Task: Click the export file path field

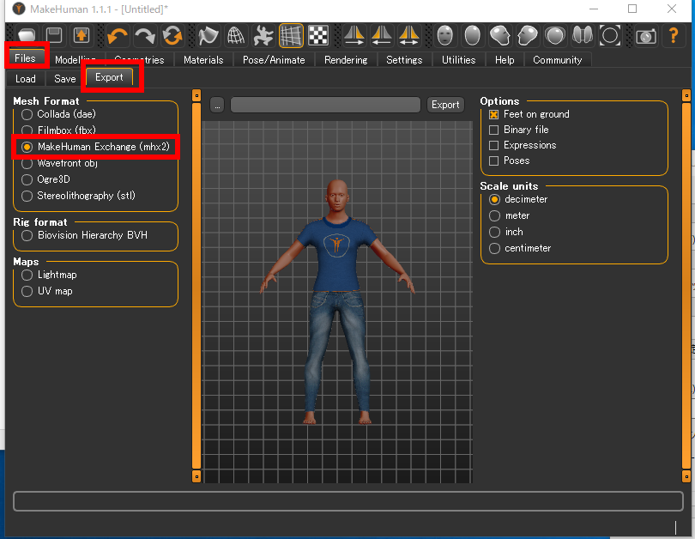Action: (325, 105)
